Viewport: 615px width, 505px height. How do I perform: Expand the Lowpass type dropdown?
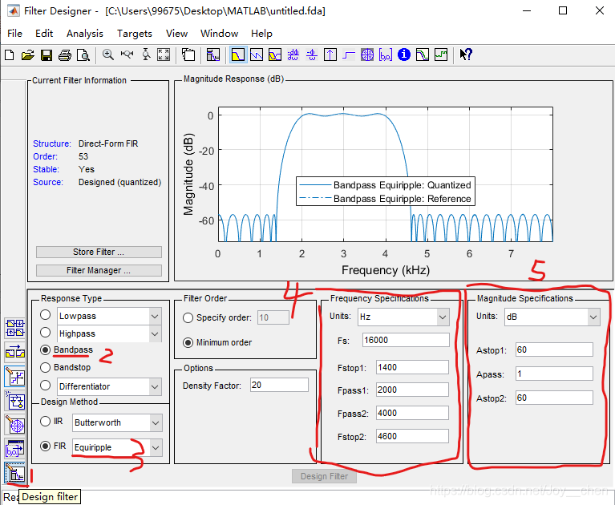click(x=155, y=316)
